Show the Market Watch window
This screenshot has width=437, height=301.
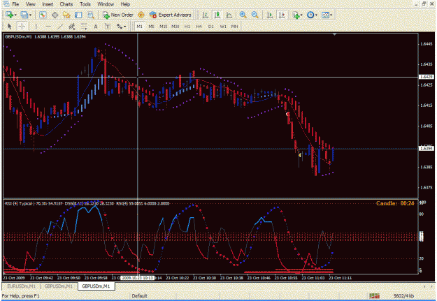43,15
